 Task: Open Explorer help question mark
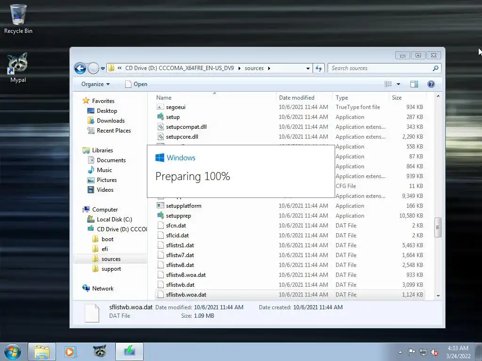pos(431,84)
